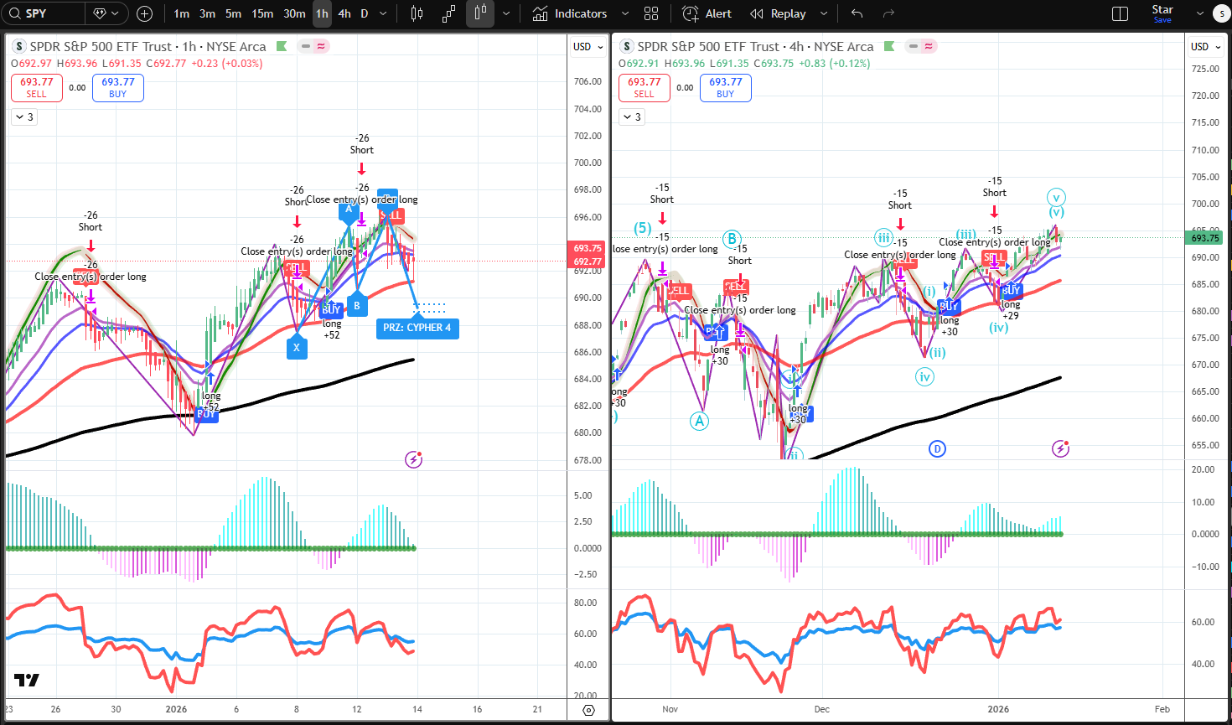
Task: Click the green flag icon on 4h chart
Action: pyautogui.click(x=889, y=46)
